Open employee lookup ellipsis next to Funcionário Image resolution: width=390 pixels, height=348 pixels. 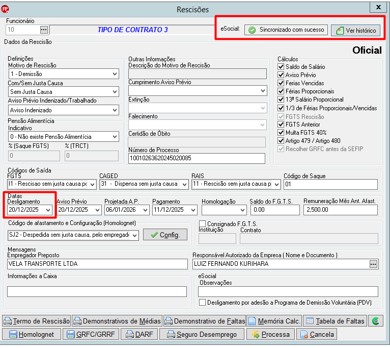(x=44, y=30)
